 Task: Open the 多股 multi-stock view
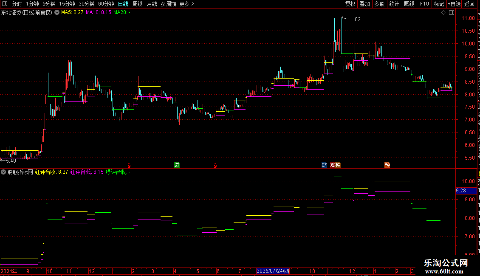click(x=379, y=4)
